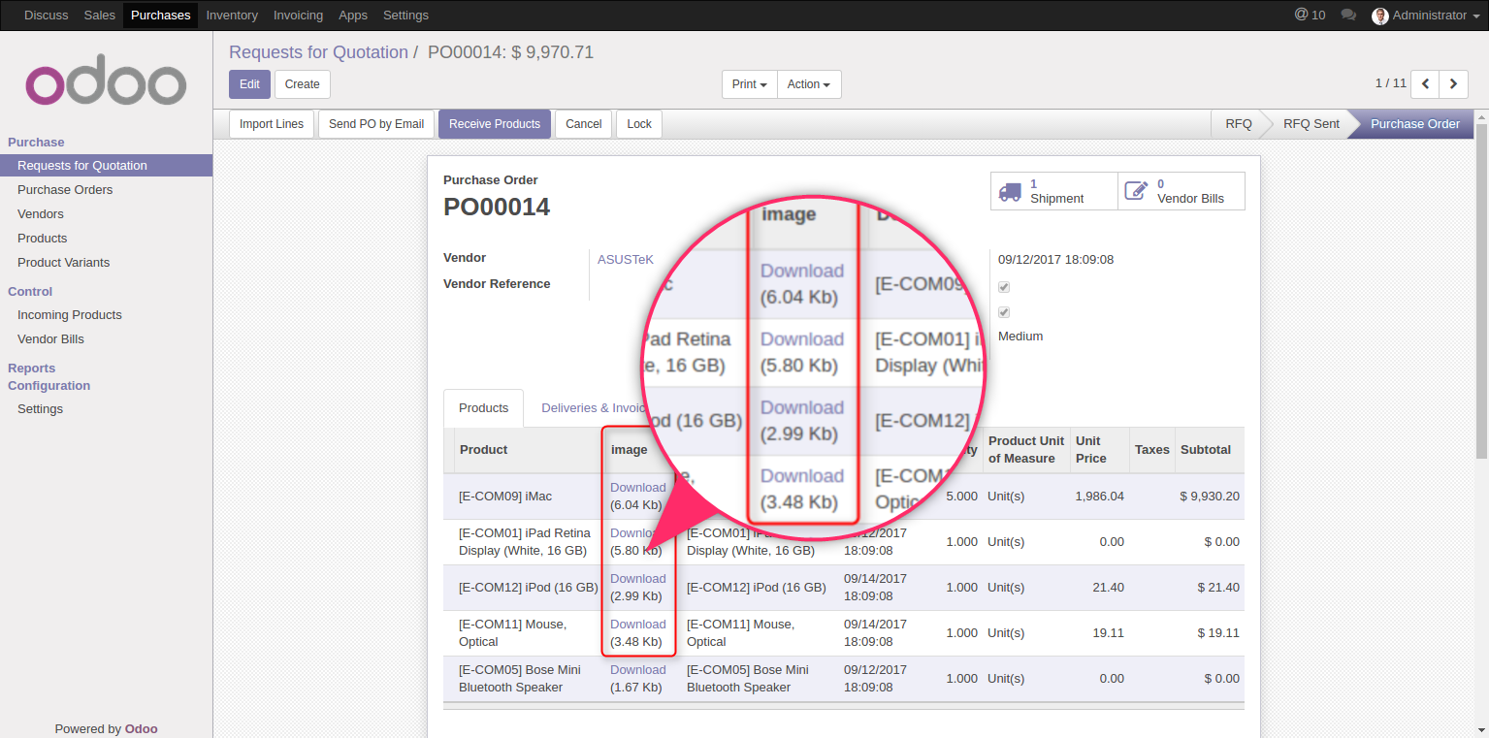This screenshot has height=738, width=1489.
Task: Expand the Administrator user menu
Action: tap(1426, 15)
